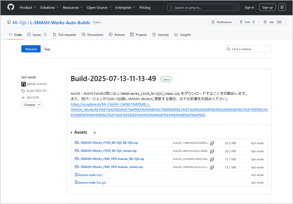This screenshot has width=293, height=204.
Task: Open the Insights tab
Action: [182, 35]
